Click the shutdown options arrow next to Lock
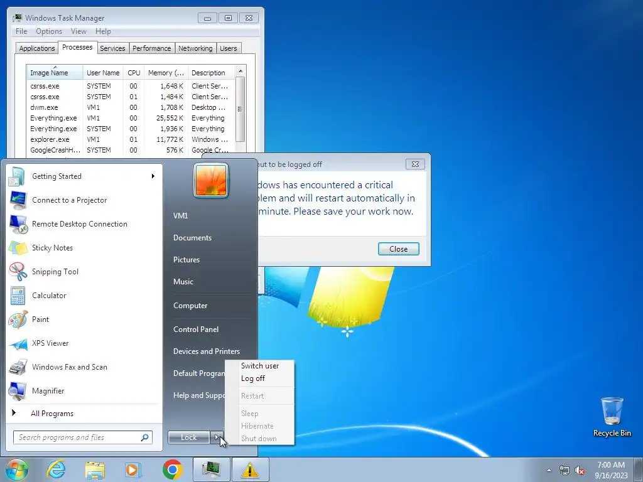 click(217, 437)
